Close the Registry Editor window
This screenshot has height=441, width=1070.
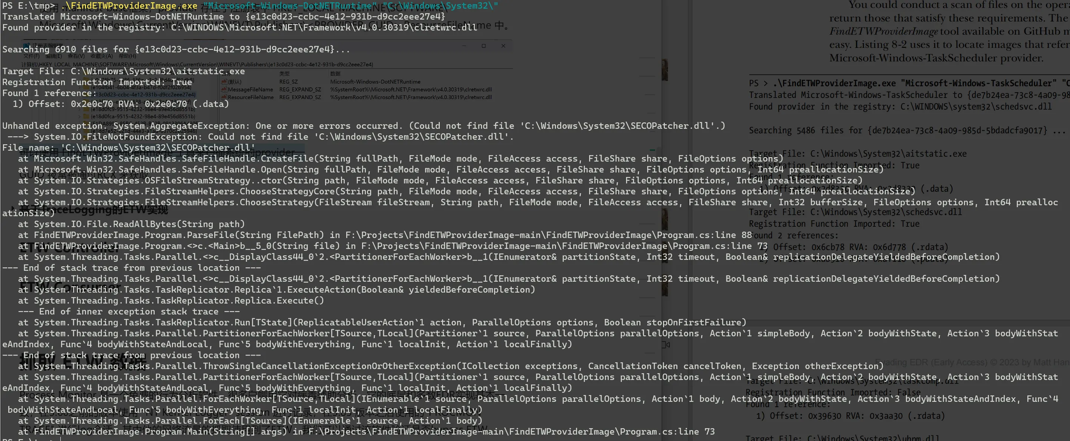point(503,46)
